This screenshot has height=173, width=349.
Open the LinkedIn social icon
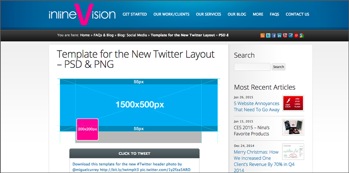[x=279, y=35]
